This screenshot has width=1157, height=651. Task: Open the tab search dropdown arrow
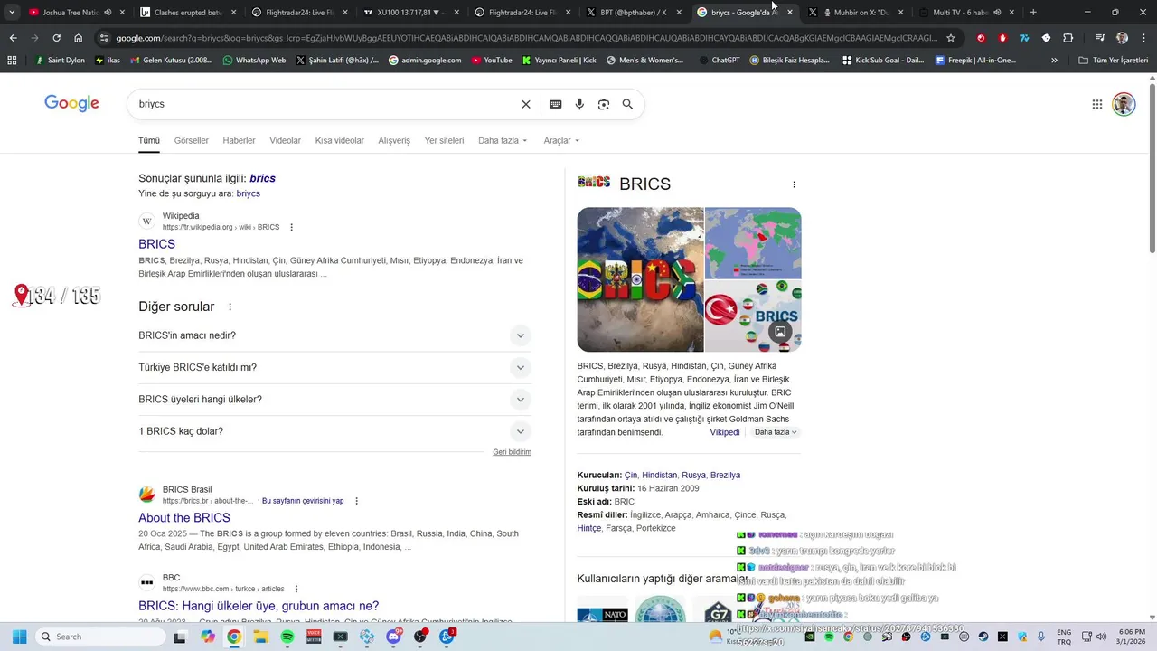click(x=12, y=13)
